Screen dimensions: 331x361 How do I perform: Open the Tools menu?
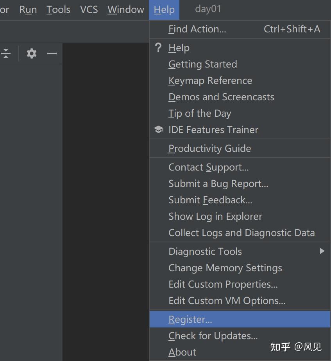pos(58,10)
